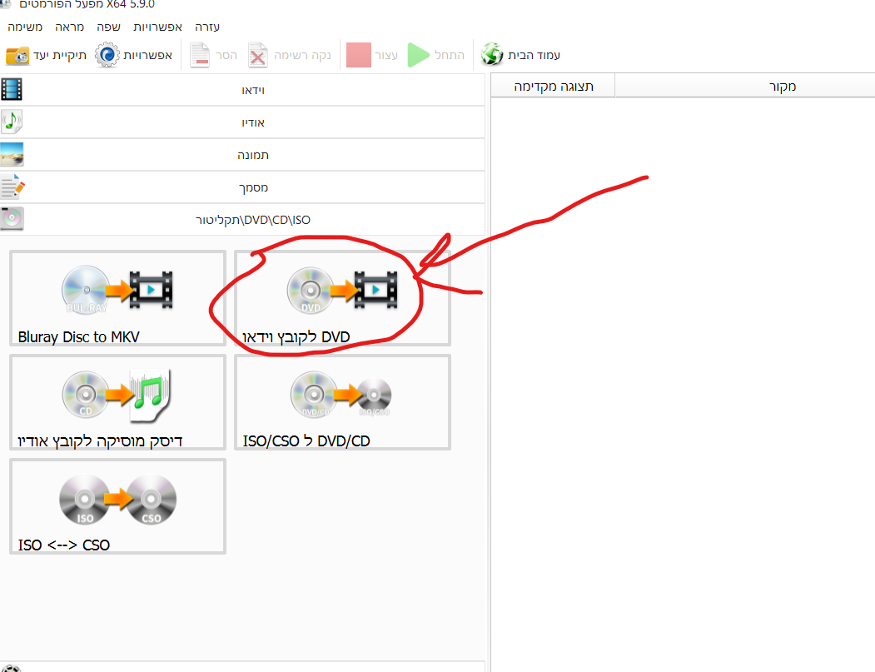Select the ISO <--> CSO converter icon

pos(117,500)
